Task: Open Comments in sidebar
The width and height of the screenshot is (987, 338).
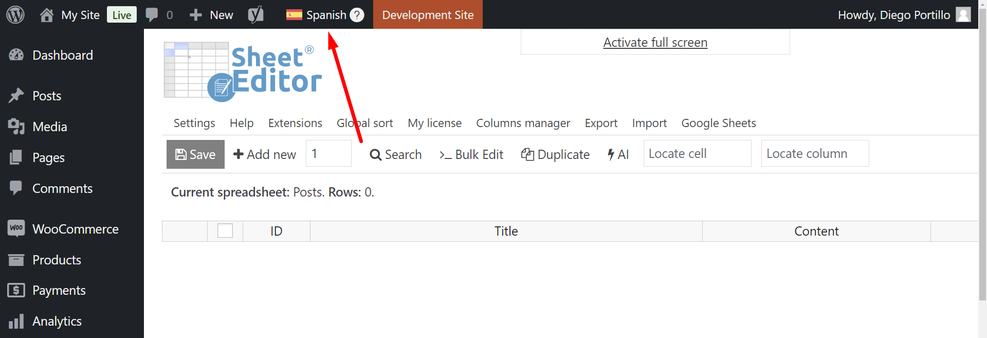Action: coord(62,188)
